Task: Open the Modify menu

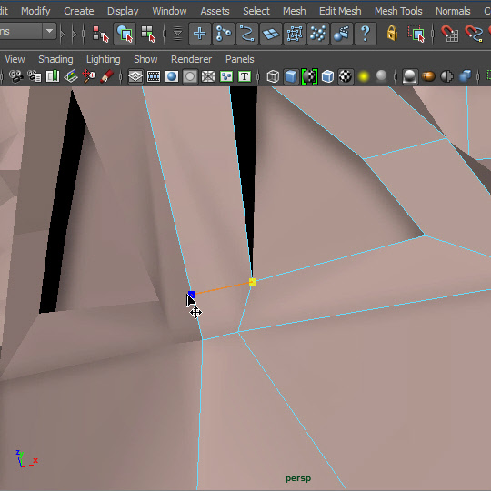Action: 35,11
